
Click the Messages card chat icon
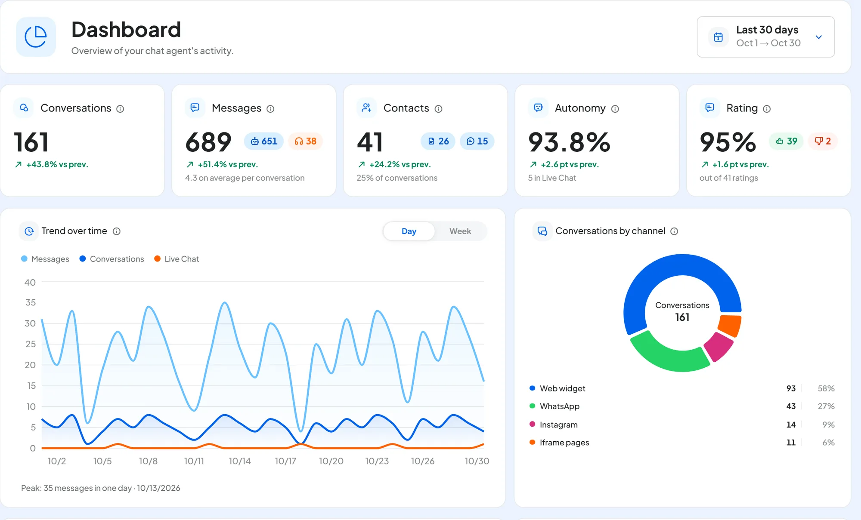click(x=195, y=108)
